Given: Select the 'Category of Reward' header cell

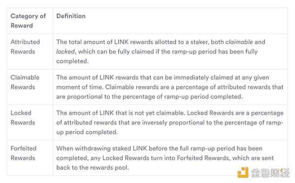Looking at the screenshot, I should click(30, 21).
